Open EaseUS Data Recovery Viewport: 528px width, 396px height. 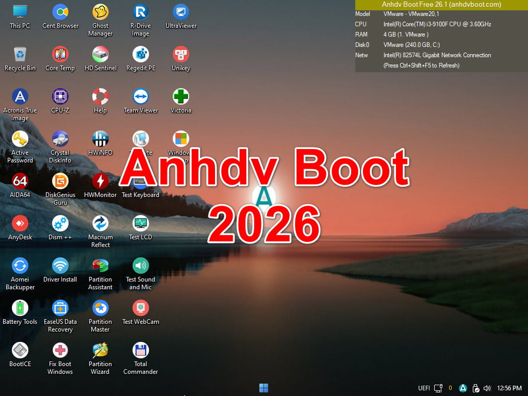click(x=60, y=316)
